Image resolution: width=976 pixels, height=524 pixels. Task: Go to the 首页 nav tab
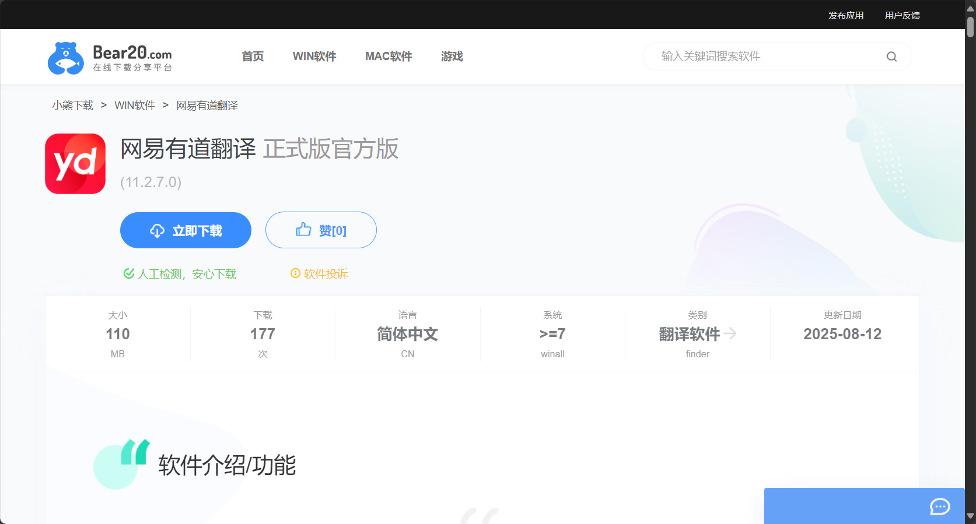(x=253, y=57)
